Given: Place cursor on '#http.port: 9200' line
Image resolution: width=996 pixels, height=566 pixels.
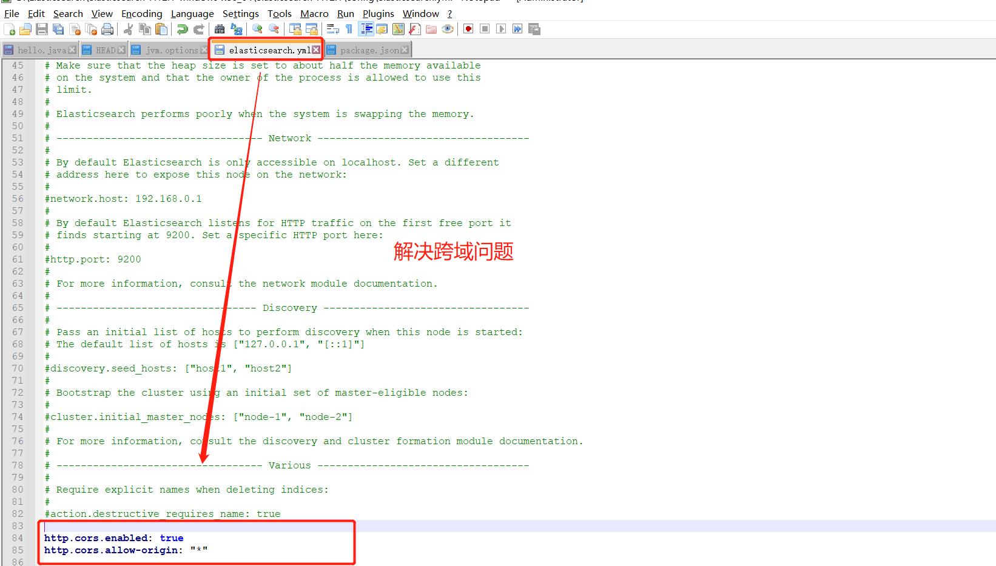Looking at the screenshot, I should pyautogui.click(x=93, y=259).
